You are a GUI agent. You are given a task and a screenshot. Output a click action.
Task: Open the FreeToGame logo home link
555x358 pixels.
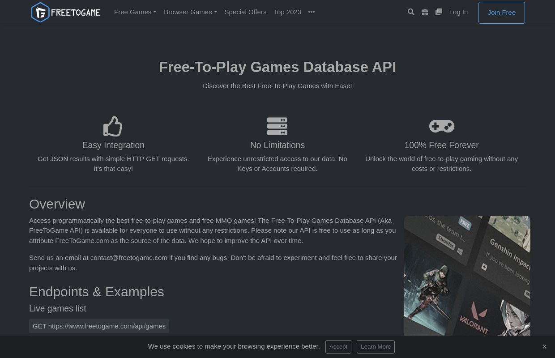tap(66, 12)
